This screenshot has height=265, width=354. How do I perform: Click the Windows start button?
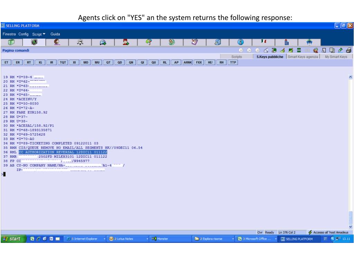[13, 239]
